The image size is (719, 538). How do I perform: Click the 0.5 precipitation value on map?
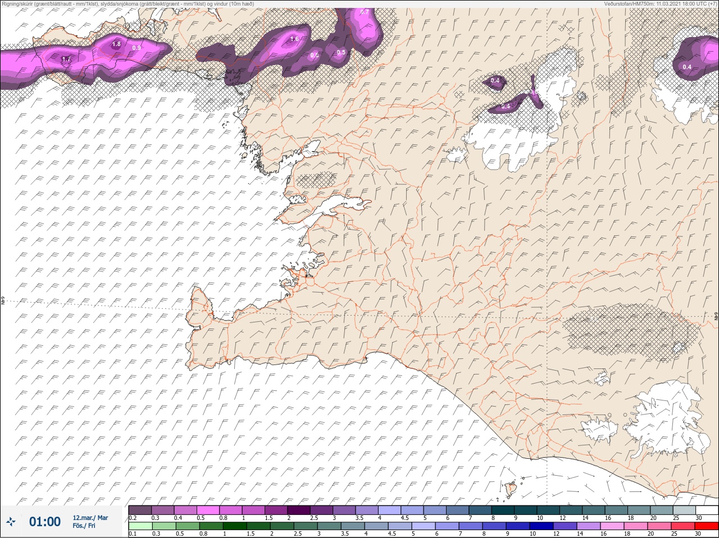tap(341, 53)
